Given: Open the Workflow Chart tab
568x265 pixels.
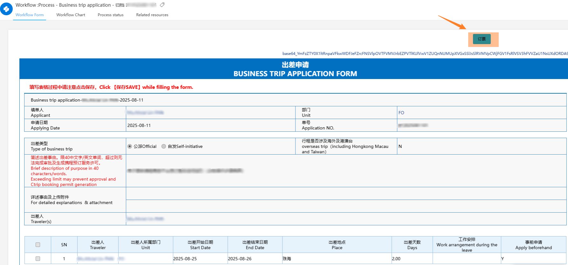Looking at the screenshot, I should [x=71, y=15].
